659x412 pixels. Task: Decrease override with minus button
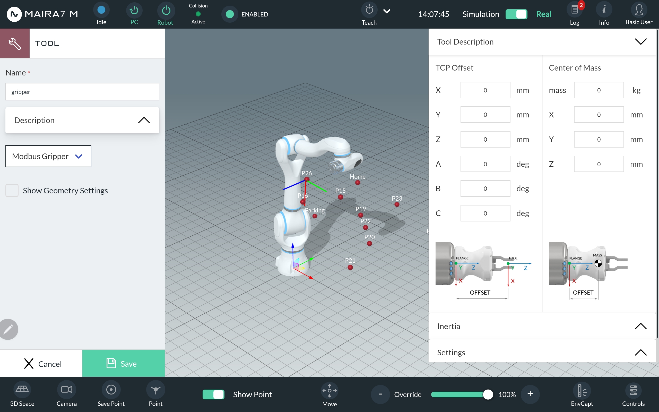point(380,394)
